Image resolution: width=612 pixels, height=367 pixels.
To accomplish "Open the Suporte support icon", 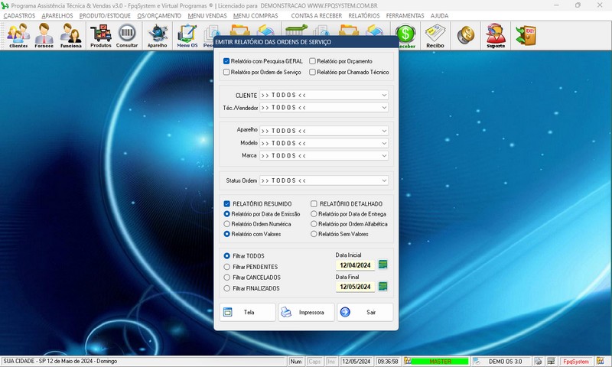I will click(496, 34).
